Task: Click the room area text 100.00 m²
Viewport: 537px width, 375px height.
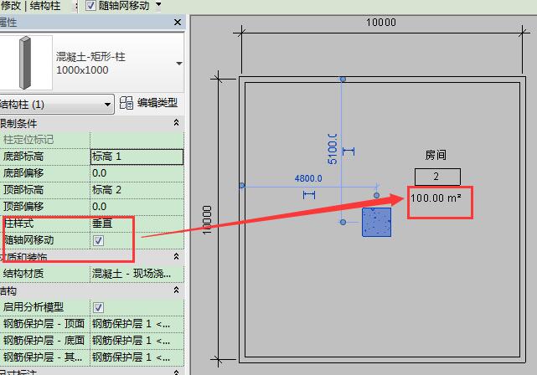Action: pos(436,198)
